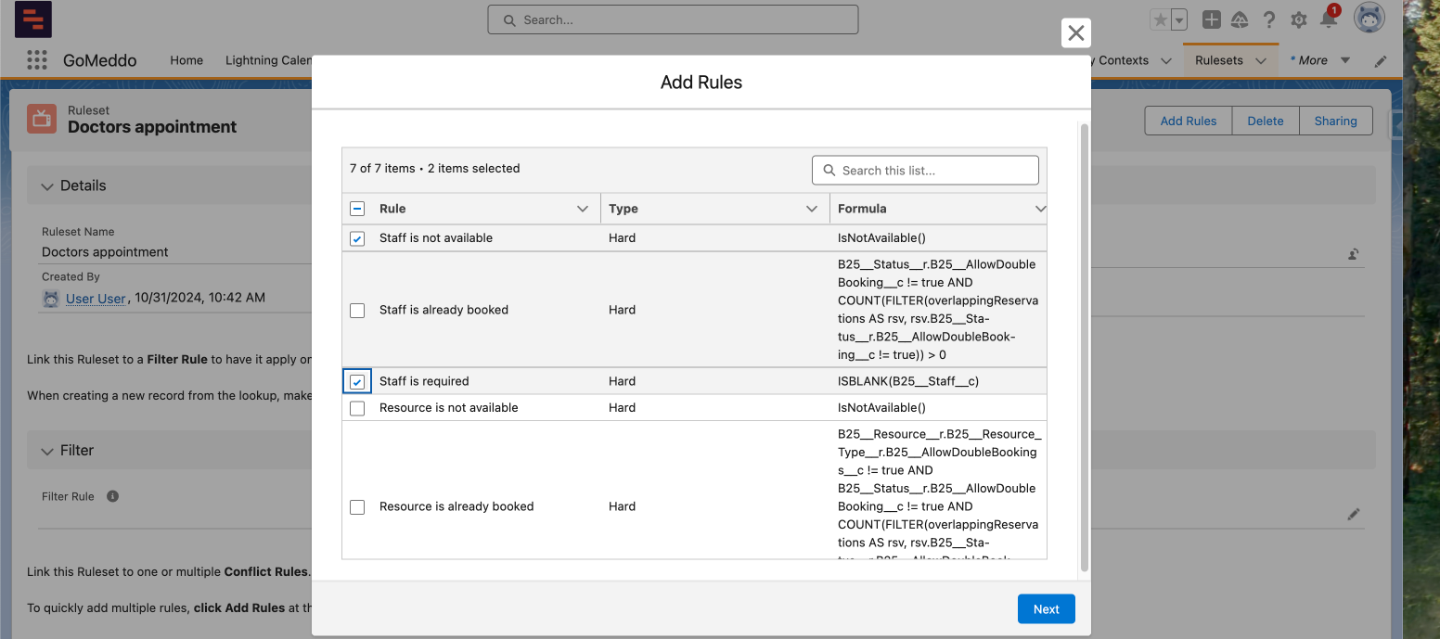The height and width of the screenshot is (639, 1440).
Task: Click the notifications bell icon
Action: tap(1329, 19)
